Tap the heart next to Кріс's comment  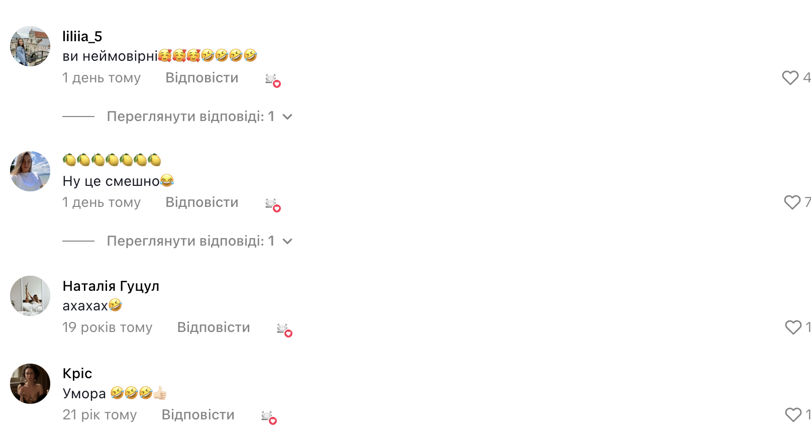[793, 415]
